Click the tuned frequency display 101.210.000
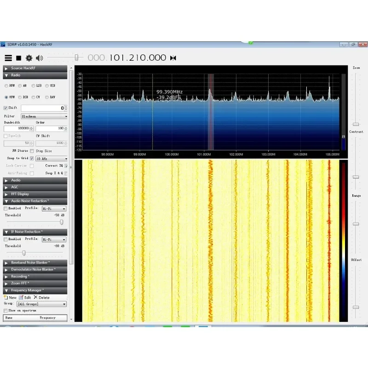 tap(138, 58)
